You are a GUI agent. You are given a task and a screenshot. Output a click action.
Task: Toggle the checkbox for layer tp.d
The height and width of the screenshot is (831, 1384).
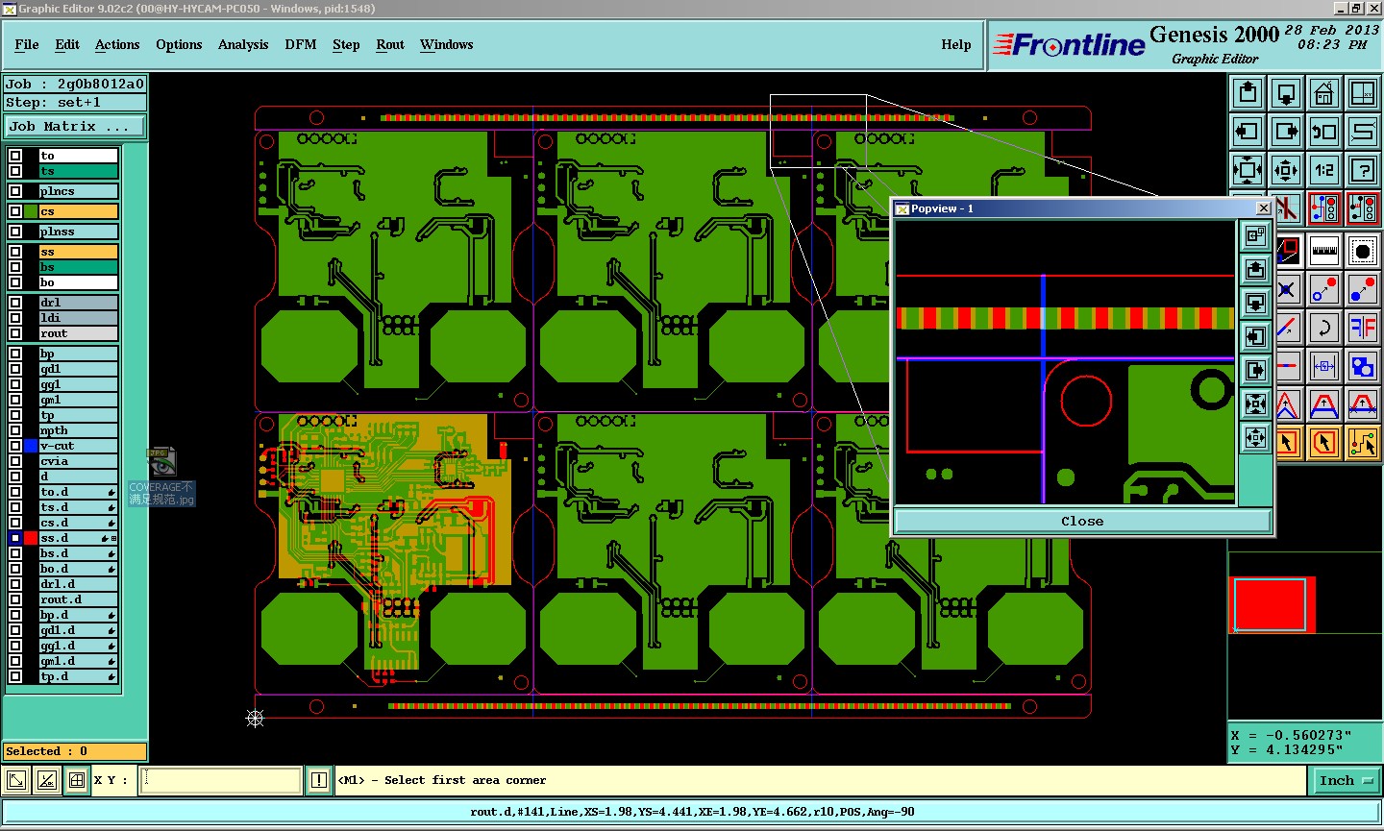(x=15, y=676)
